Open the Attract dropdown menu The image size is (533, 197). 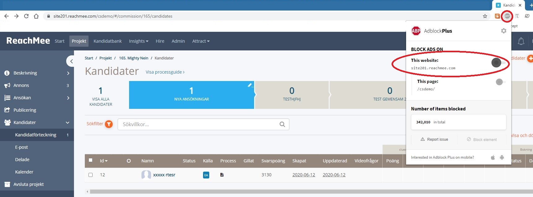coord(201,41)
